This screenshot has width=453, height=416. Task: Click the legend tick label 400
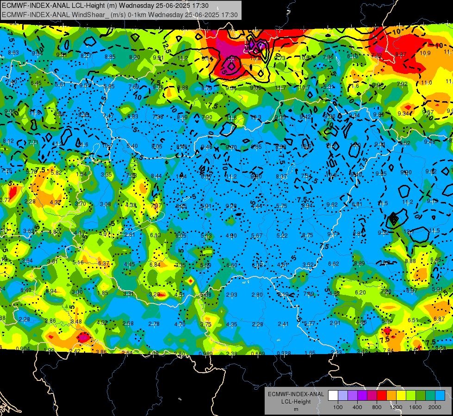tap(357, 407)
